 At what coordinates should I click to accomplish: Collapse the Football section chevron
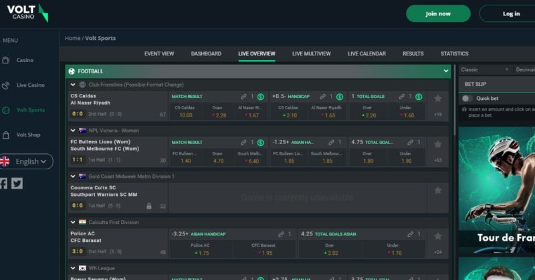446,71
